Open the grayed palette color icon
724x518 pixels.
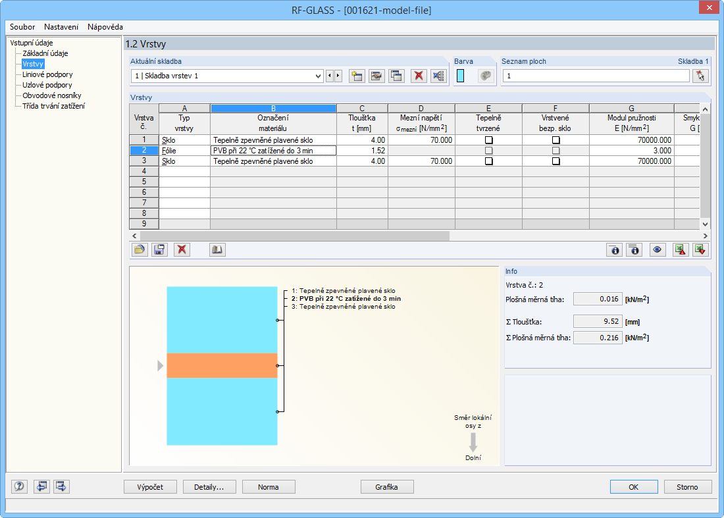pos(485,76)
